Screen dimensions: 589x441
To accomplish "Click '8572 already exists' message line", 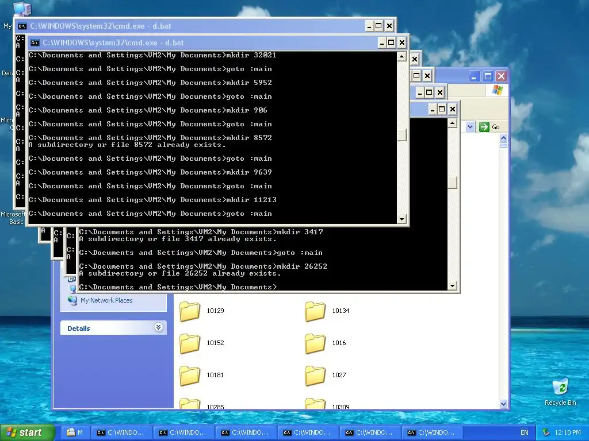I will point(127,145).
